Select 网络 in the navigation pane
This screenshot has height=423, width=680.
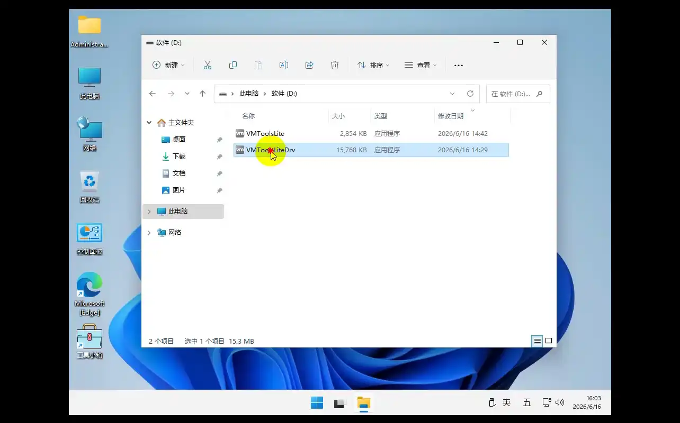tap(175, 233)
